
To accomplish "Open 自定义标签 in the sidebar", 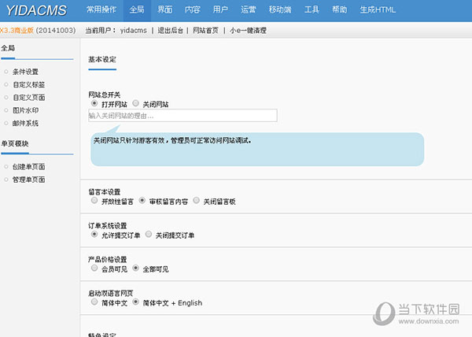I will pyautogui.click(x=28, y=84).
